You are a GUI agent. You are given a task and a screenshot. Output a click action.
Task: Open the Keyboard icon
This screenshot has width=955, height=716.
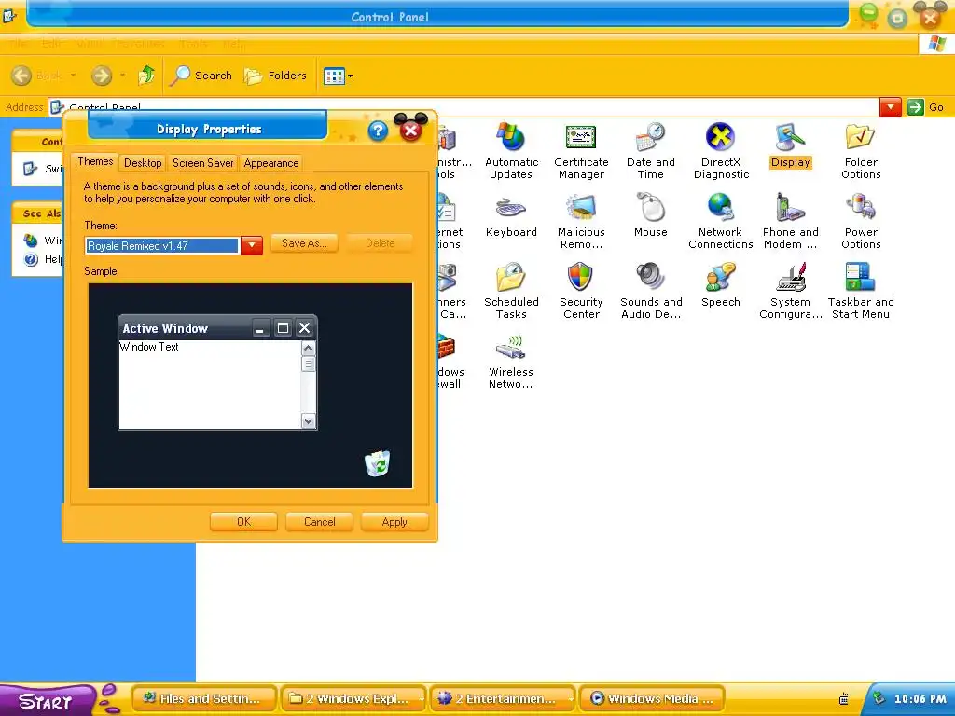[511, 215]
